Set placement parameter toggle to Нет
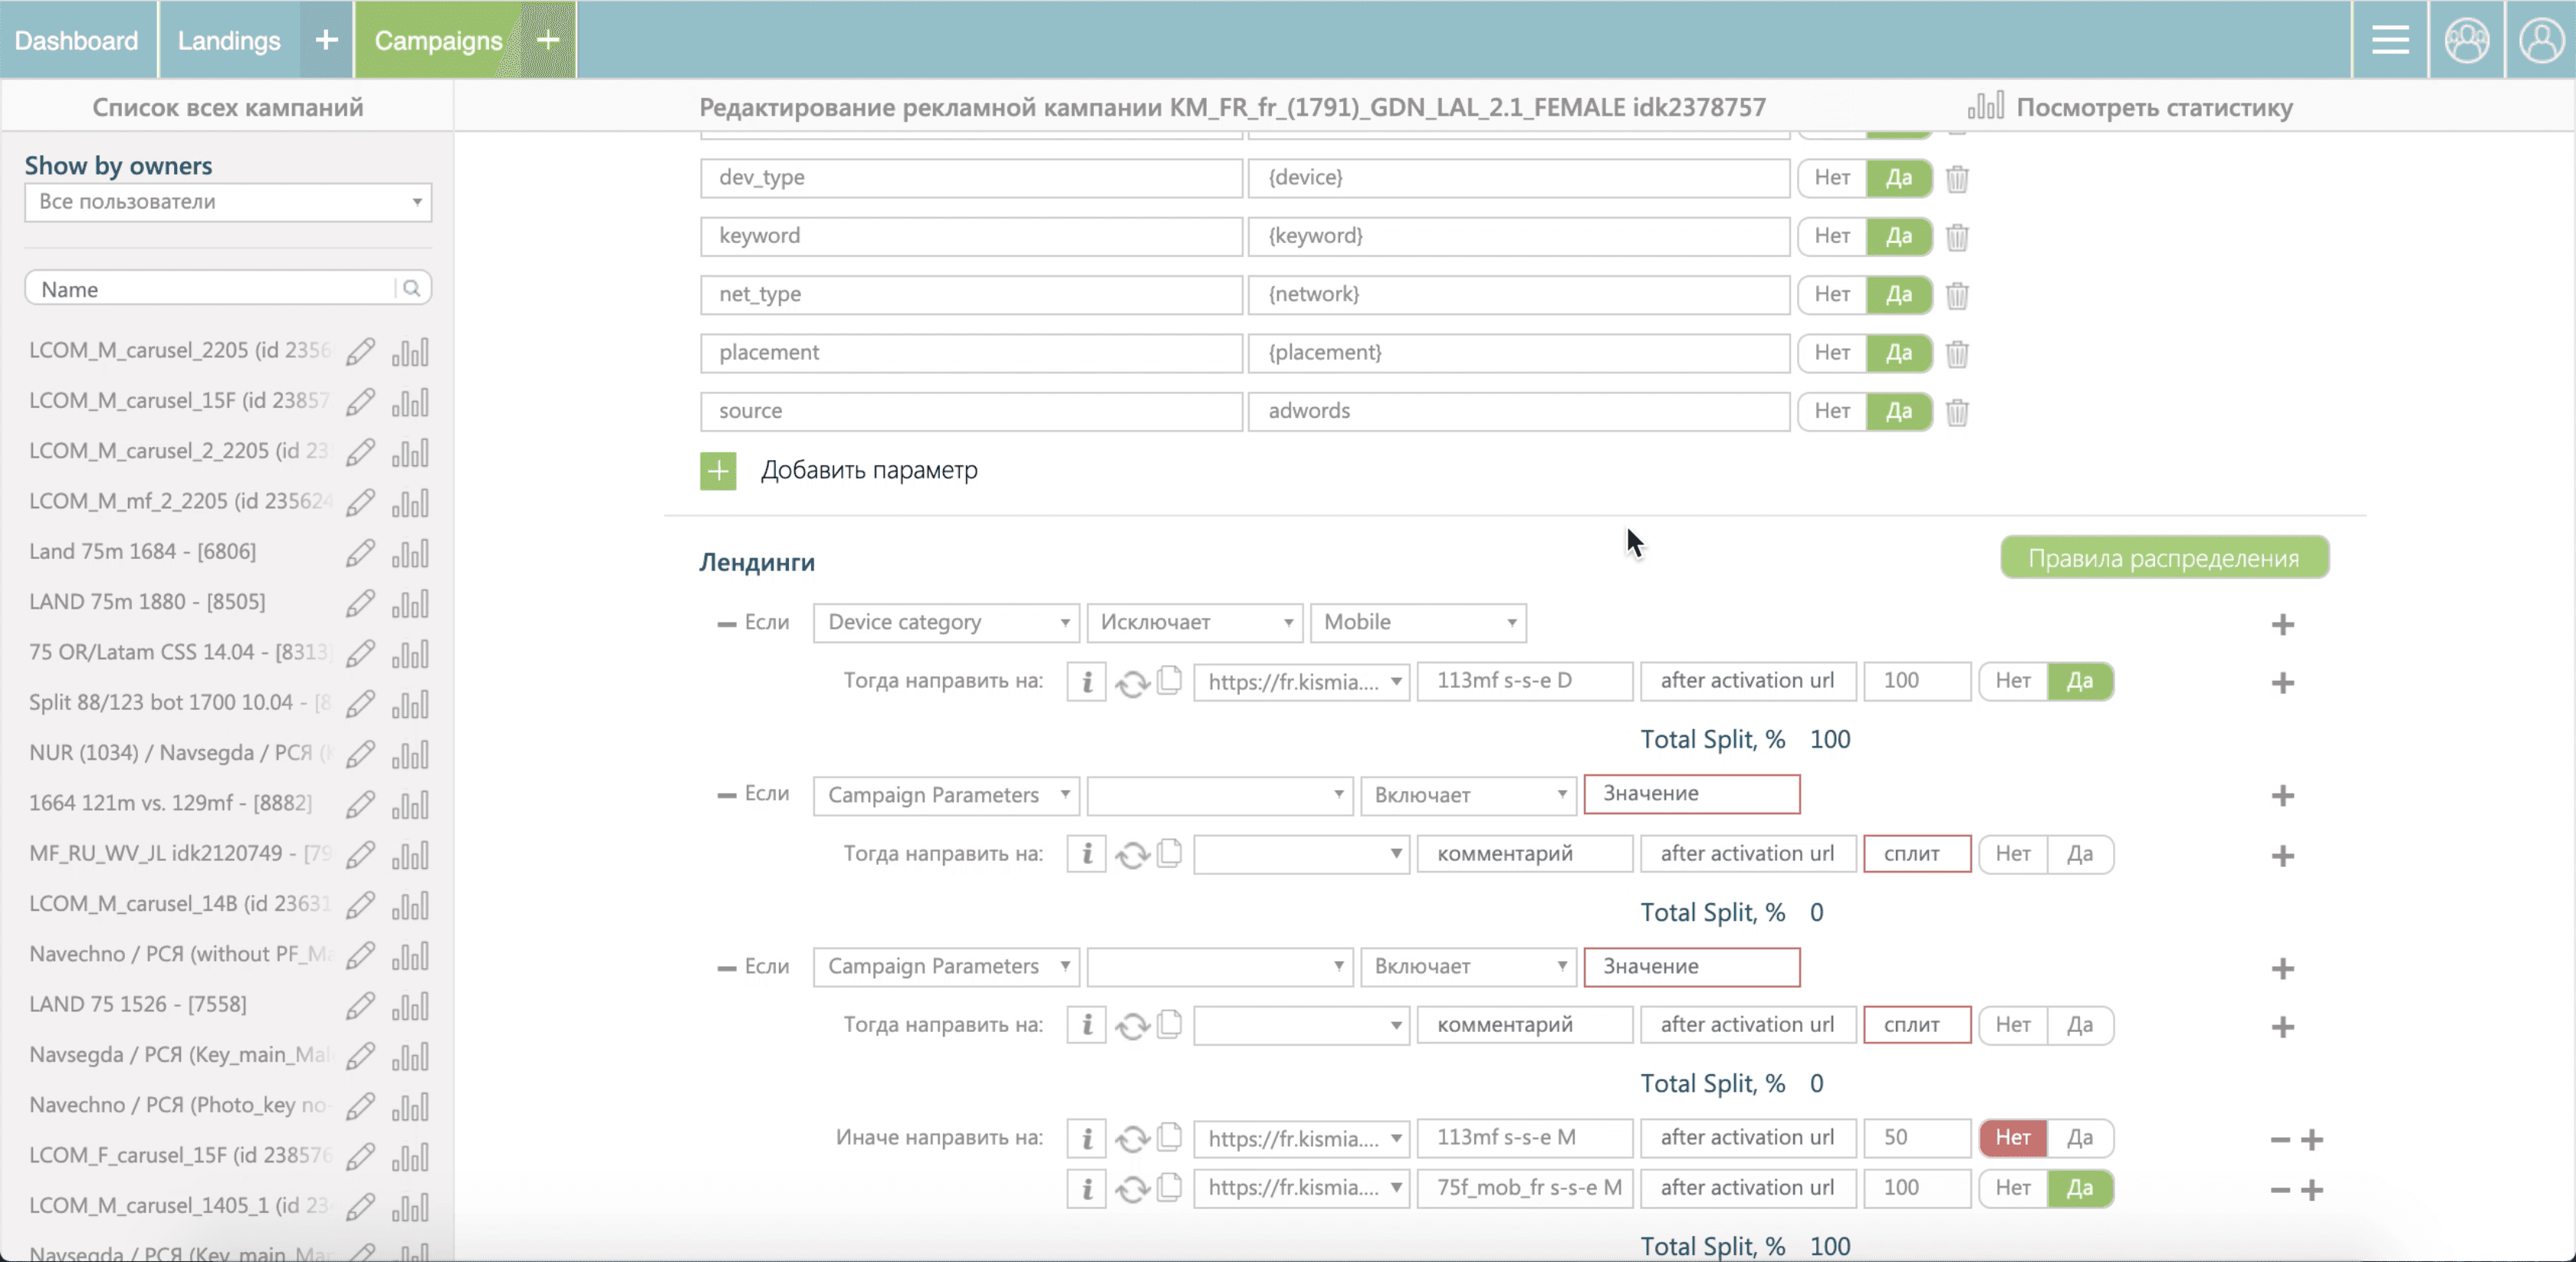 click(1832, 352)
